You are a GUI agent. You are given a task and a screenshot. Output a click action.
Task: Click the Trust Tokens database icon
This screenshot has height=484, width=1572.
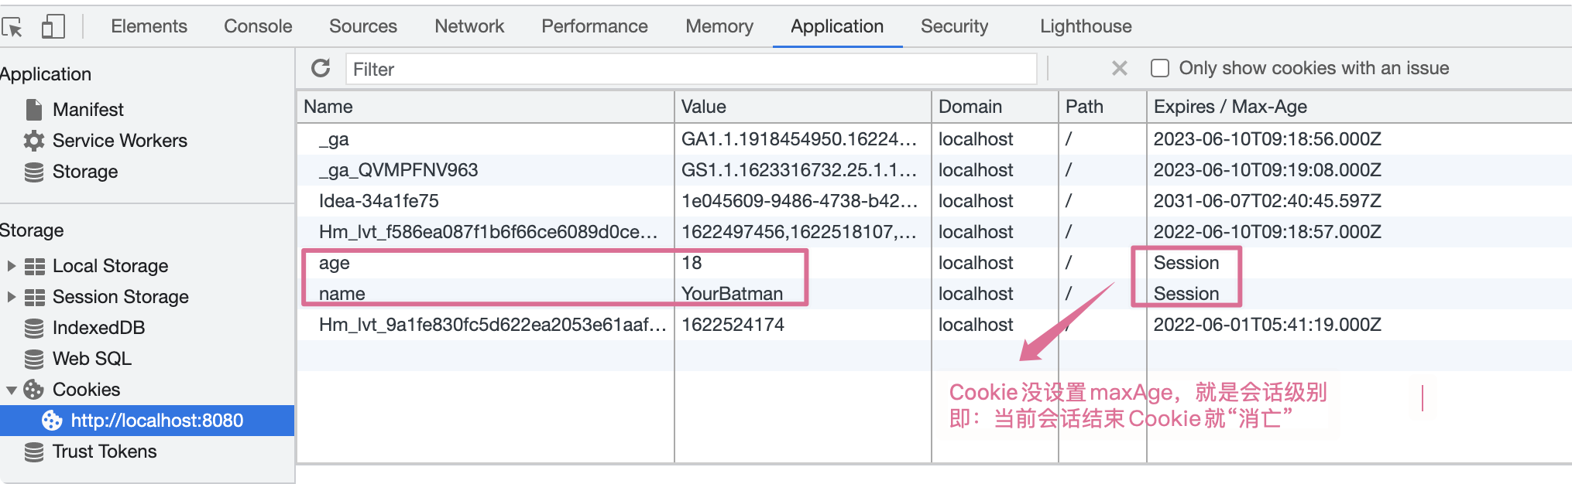34,452
